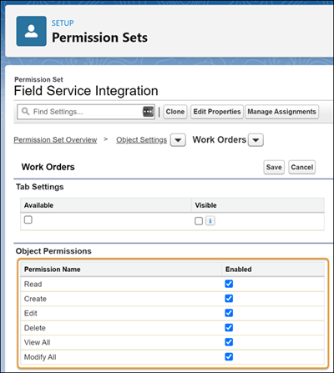Open the Object Settings link
The width and height of the screenshot is (334, 373).
click(x=141, y=139)
